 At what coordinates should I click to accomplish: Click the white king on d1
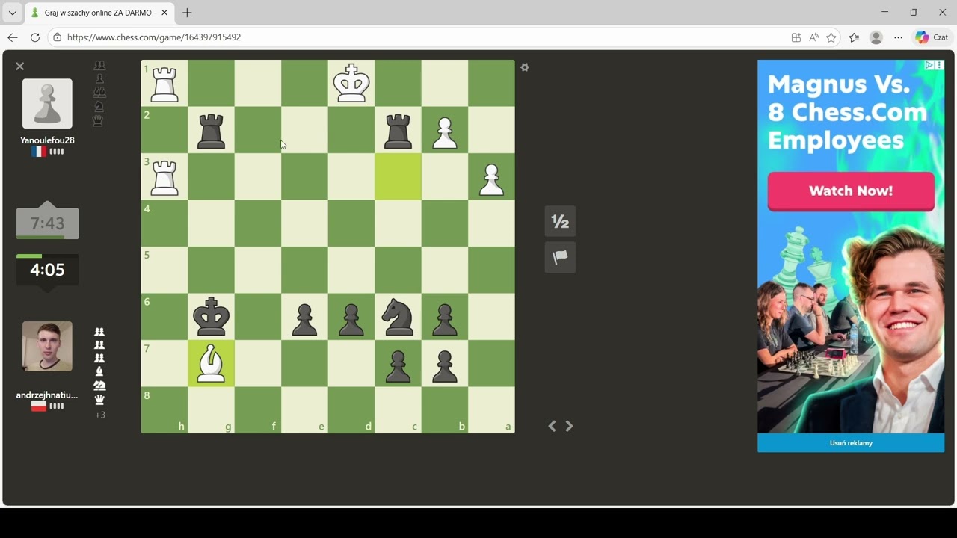(351, 83)
